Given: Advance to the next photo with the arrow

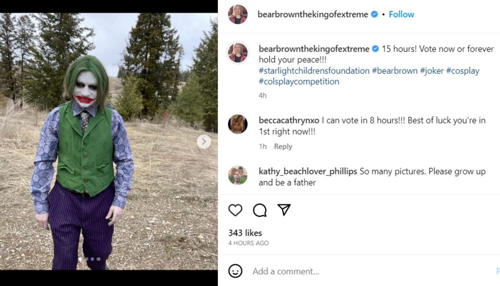Looking at the screenshot, I should click(204, 141).
